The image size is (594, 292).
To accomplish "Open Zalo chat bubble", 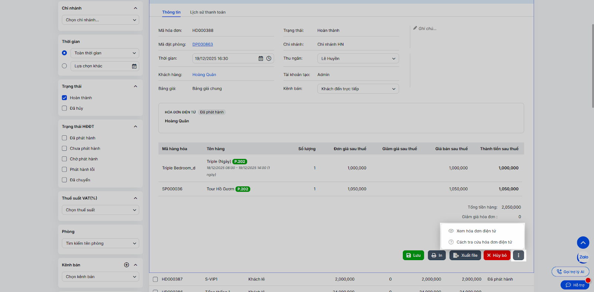I will click(583, 257).
